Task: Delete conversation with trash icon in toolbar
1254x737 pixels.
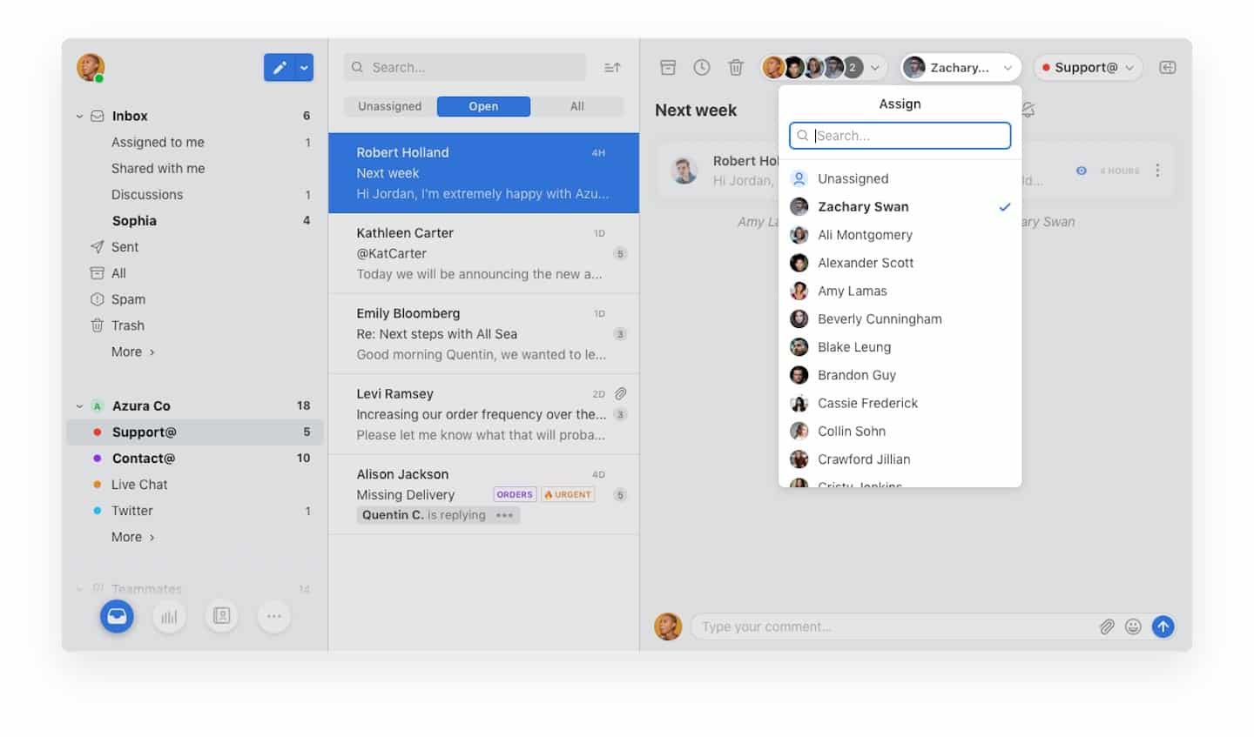Action: point(736,67)
